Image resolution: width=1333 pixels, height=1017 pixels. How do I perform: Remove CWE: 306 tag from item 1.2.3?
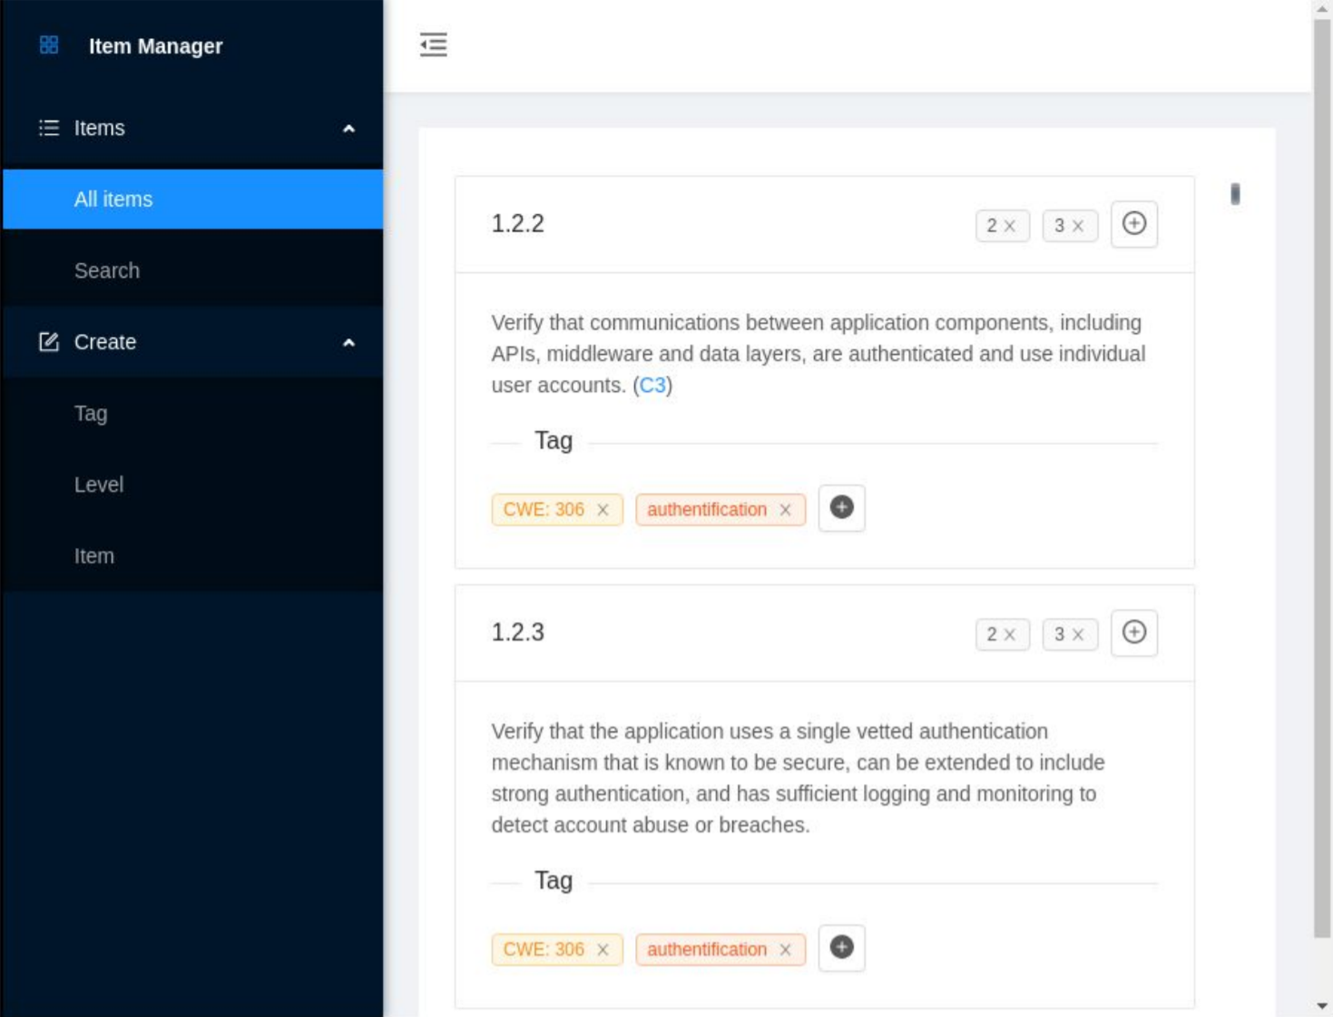(x=603, y=950)
